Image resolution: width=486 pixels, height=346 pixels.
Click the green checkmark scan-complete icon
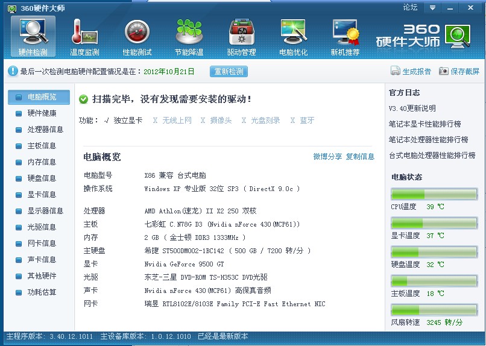(83, 99)
